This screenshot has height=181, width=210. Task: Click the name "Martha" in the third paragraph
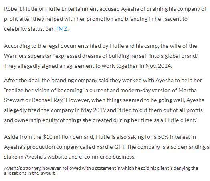tap(188, 90)
